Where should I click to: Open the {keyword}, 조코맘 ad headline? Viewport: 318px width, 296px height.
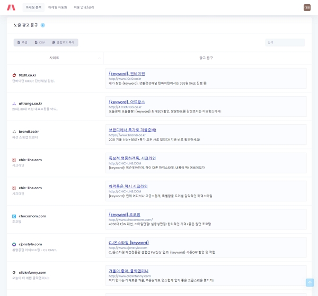click(x=125, y=215)
